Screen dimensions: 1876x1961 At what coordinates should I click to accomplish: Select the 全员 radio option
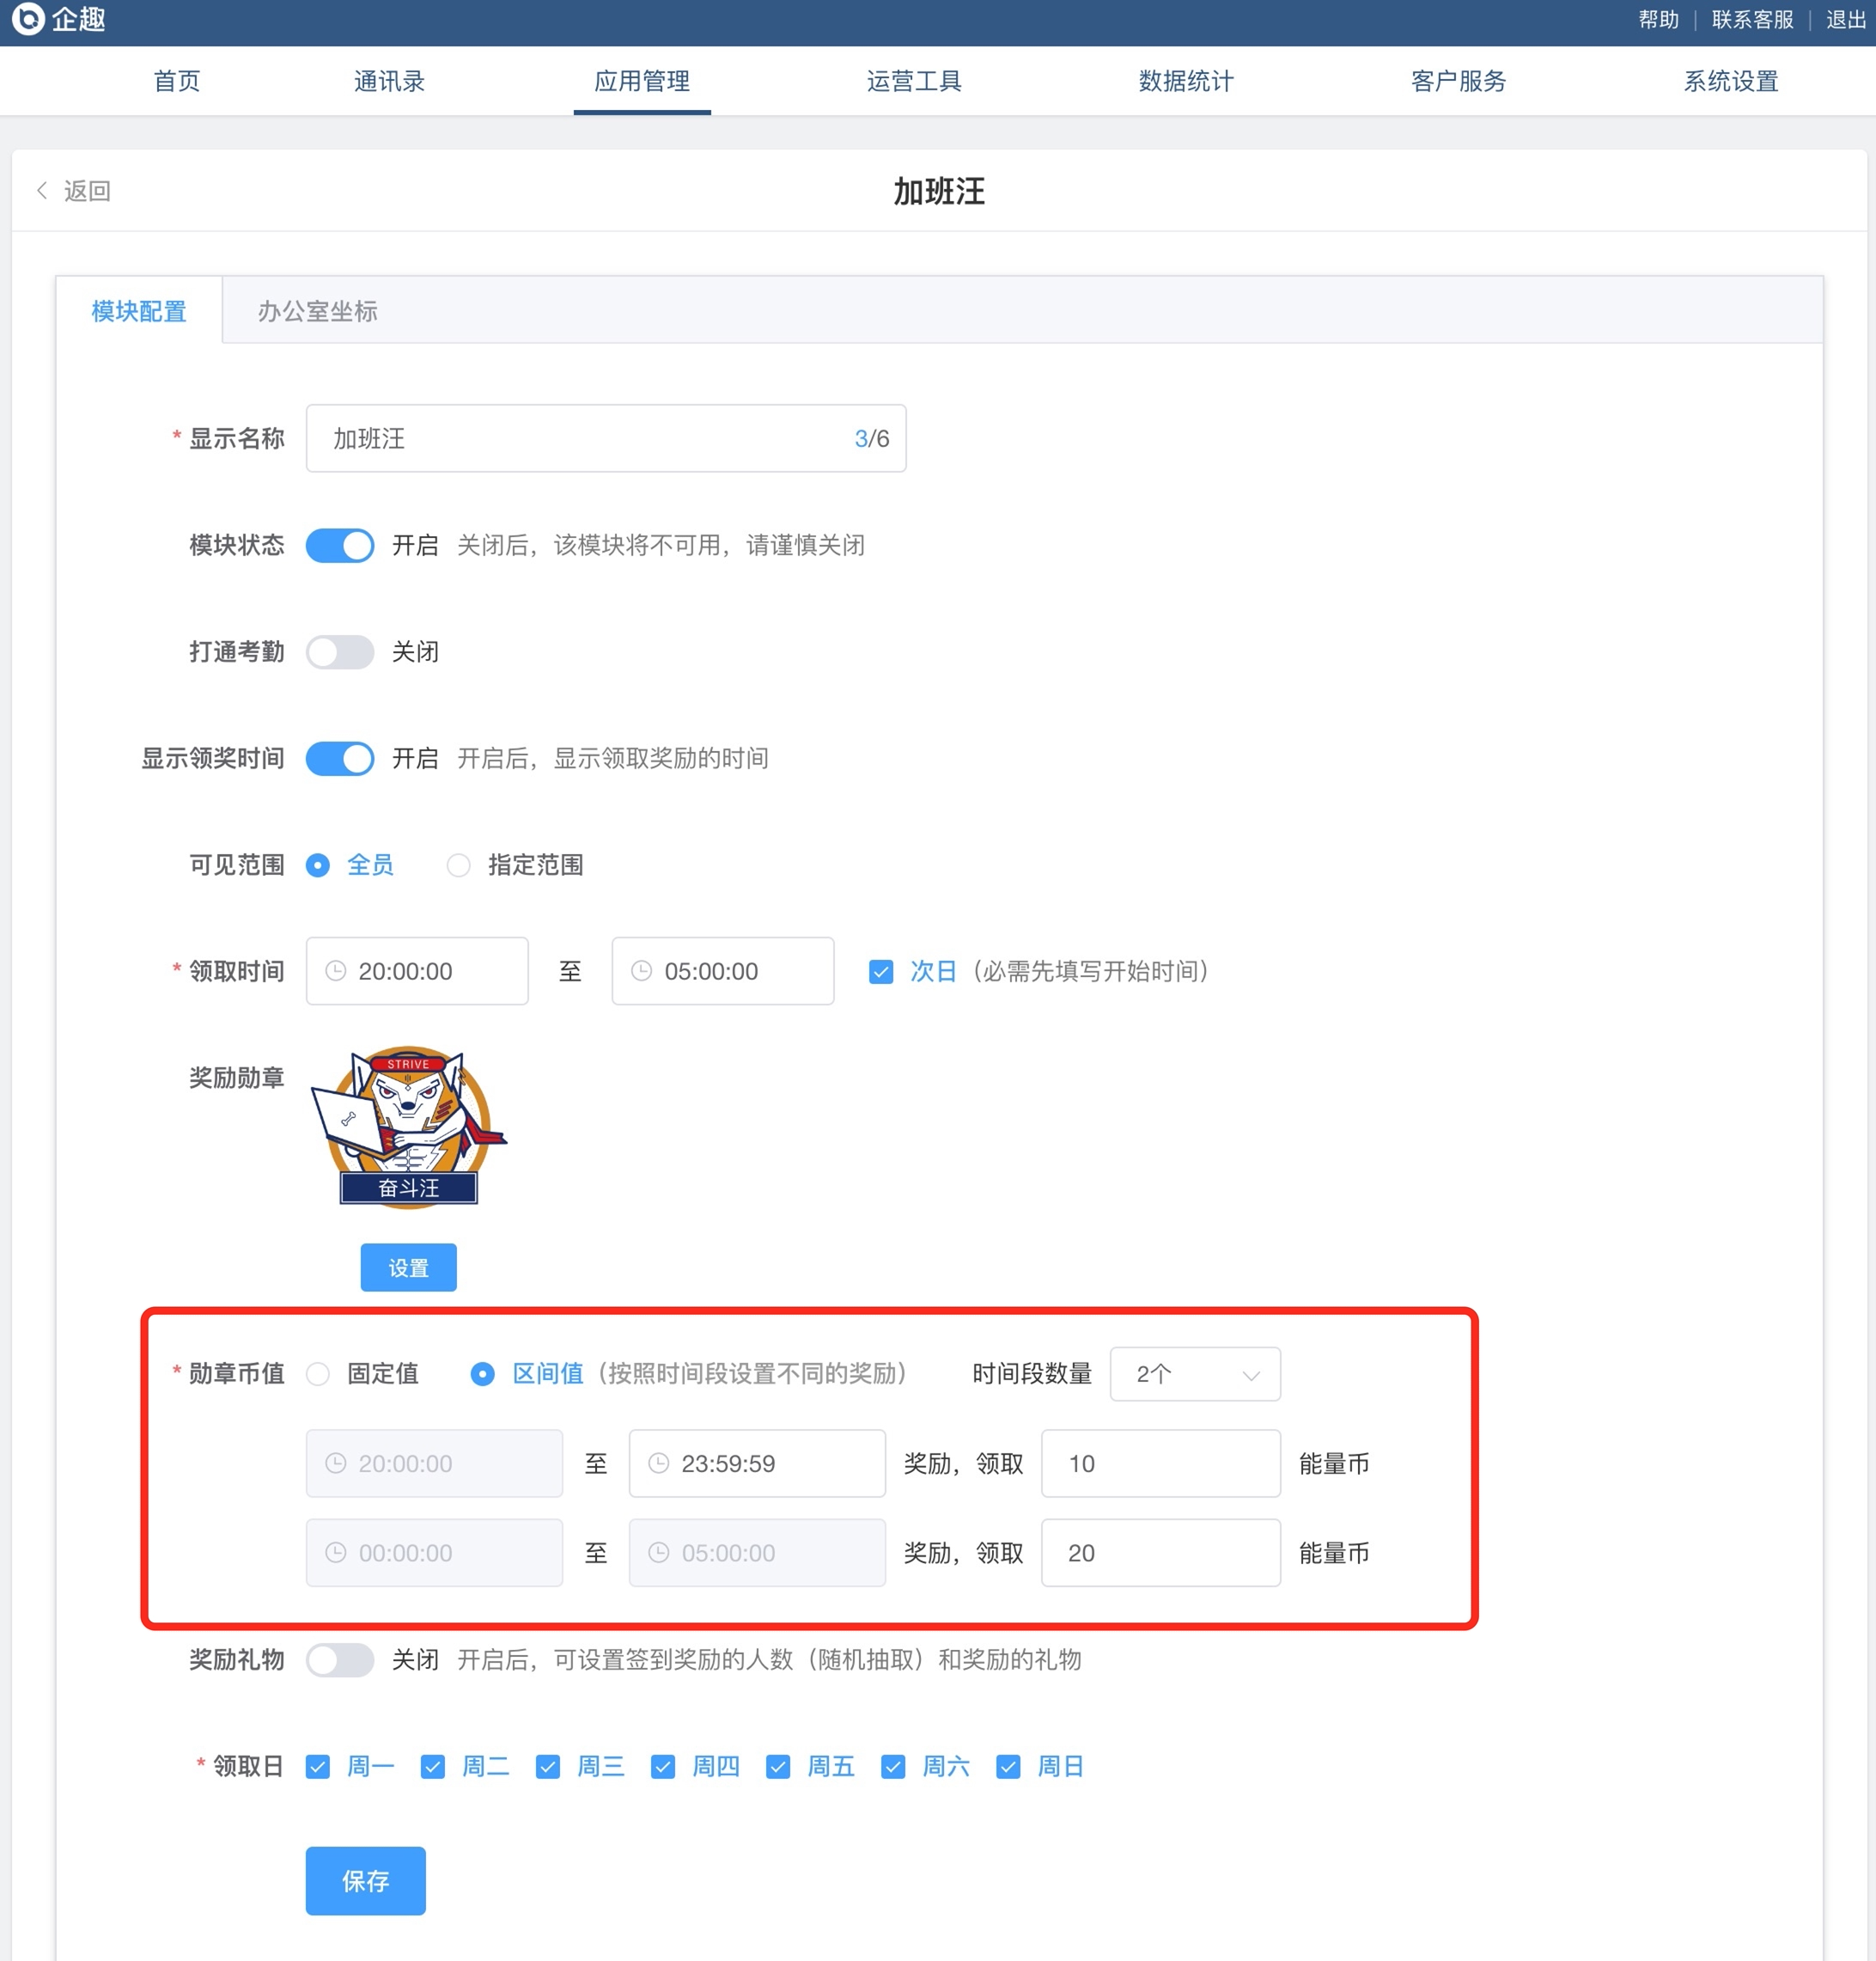[318, 864]
